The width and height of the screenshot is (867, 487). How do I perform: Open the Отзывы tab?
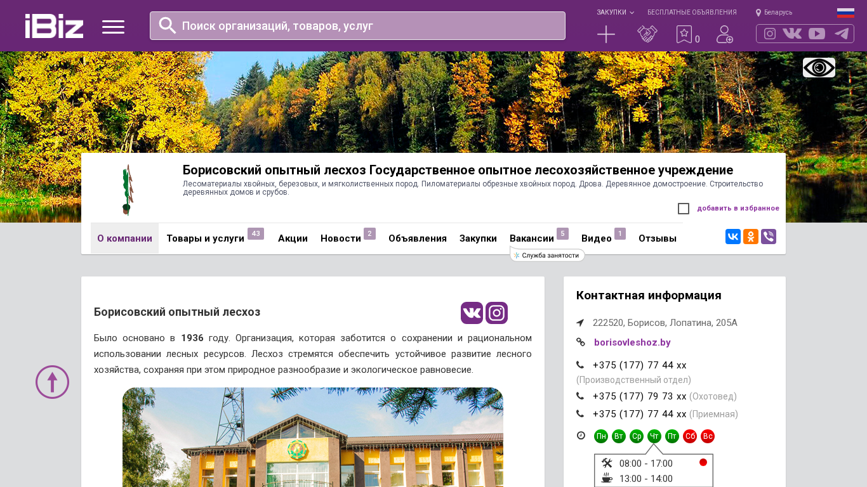coord(658,238)
